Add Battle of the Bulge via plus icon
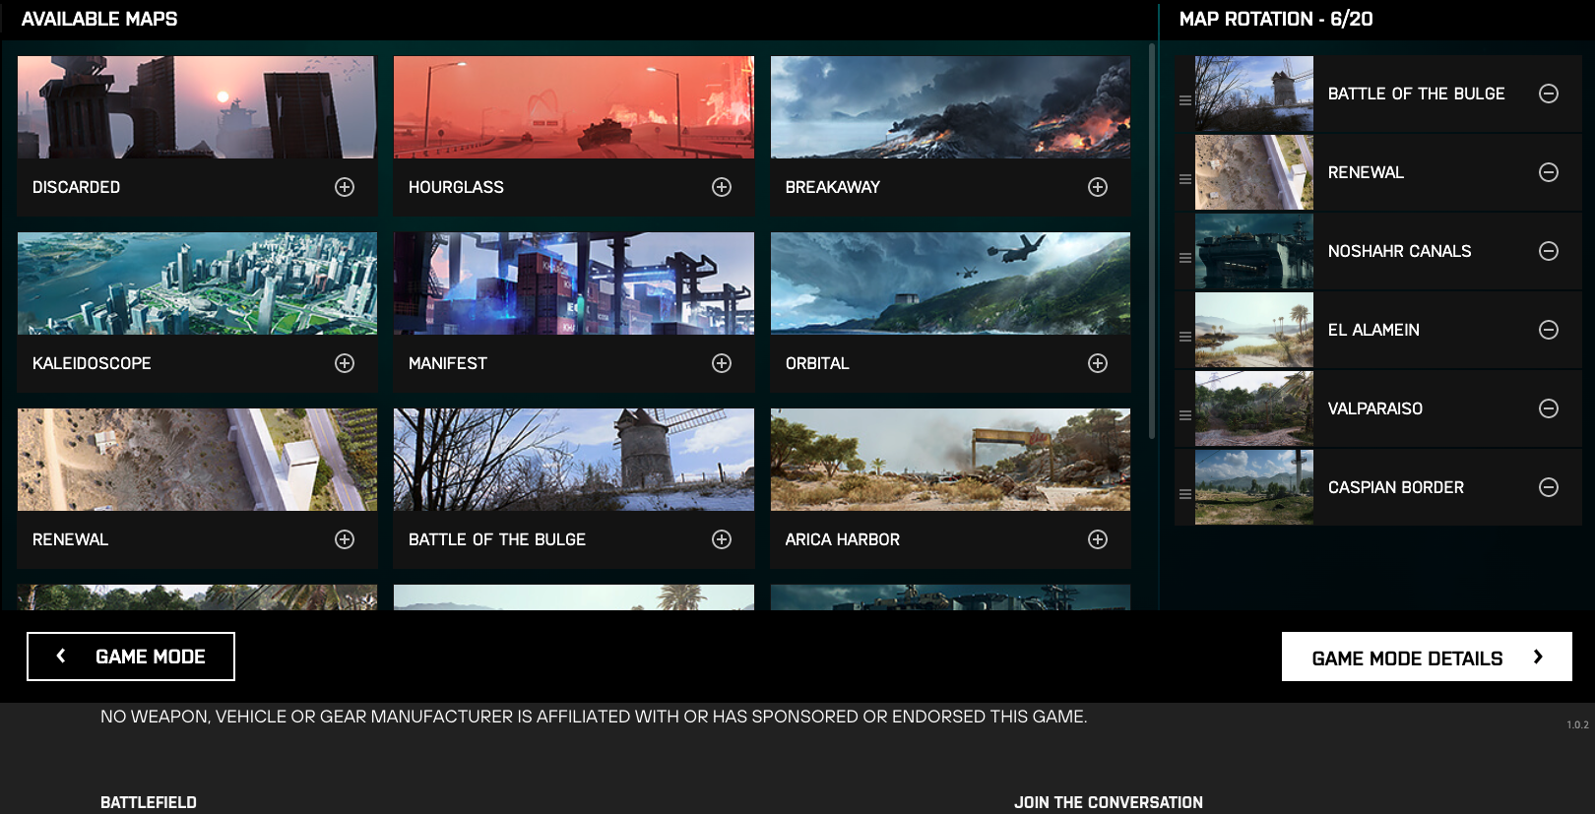1595x814 pixels. click(722, 539)
